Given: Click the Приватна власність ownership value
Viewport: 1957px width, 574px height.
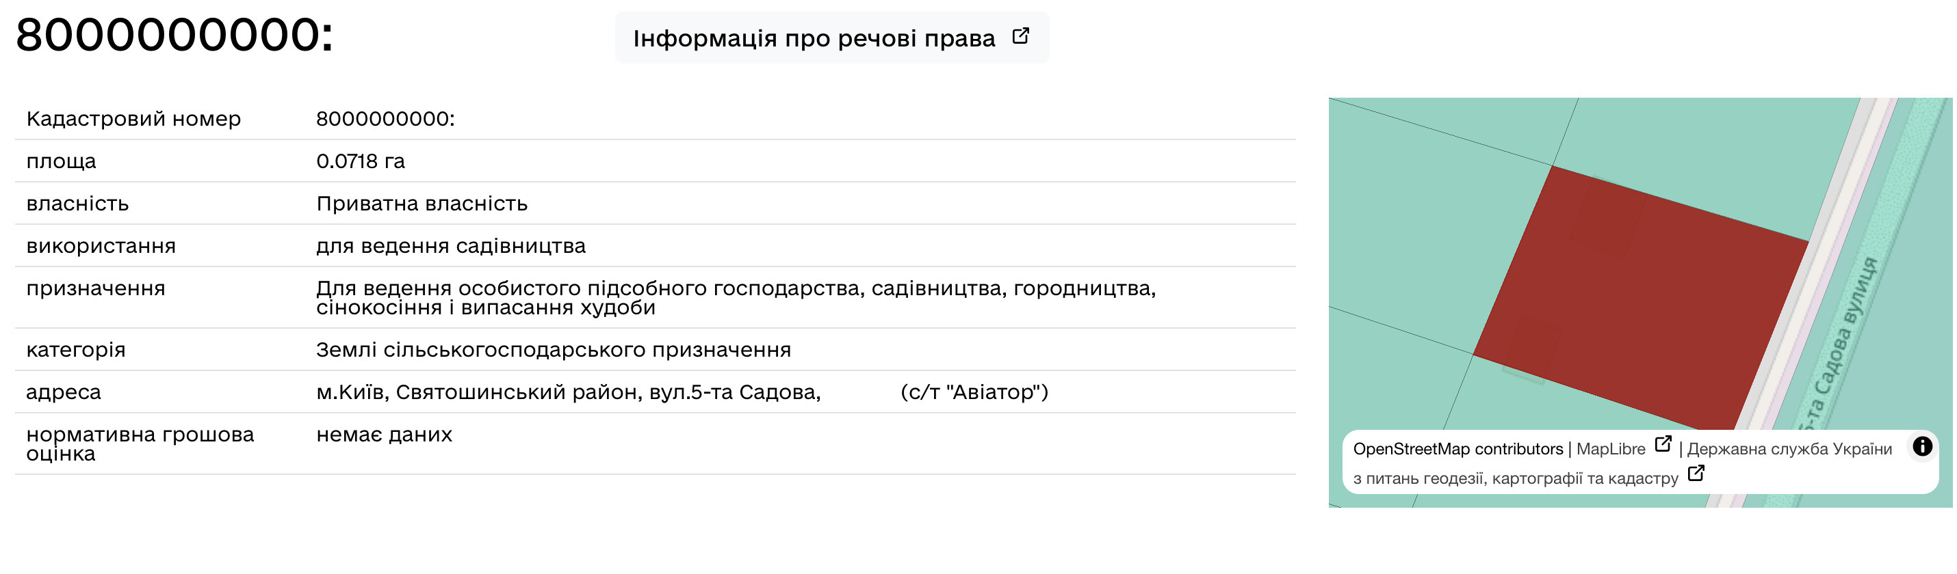Looking at the screenshot, I should click(x=422, y=204).
